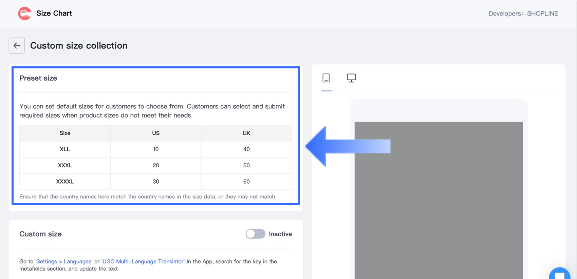
Task: Select the XXXL size cell
Action: click(65, 166)
